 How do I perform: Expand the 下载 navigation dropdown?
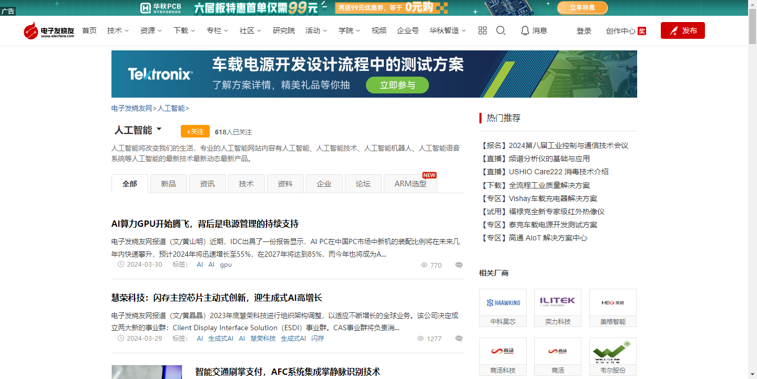point(184,30)
